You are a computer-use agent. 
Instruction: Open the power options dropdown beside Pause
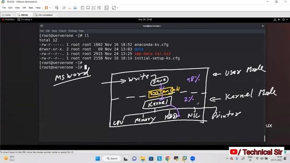[50, 8]
